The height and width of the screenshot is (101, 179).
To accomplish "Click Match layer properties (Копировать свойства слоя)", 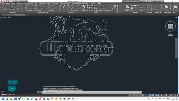I will tap(103, 10).
